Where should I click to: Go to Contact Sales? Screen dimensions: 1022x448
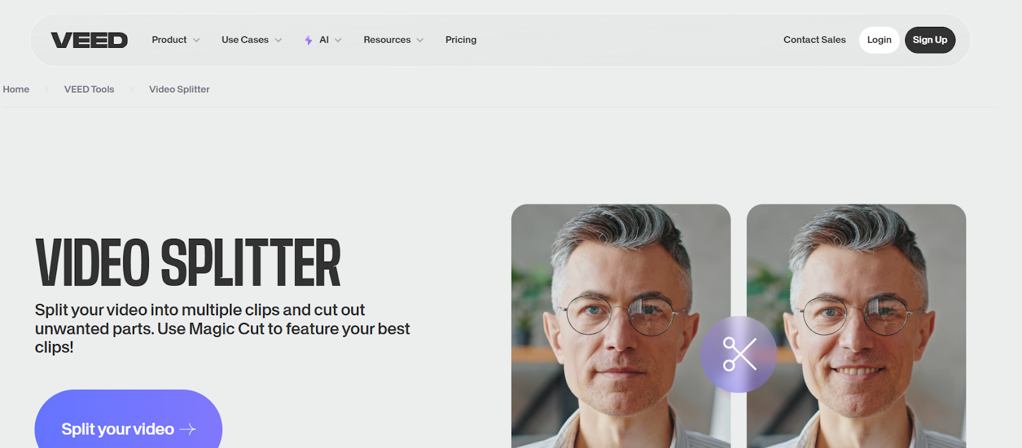[814, 40]
